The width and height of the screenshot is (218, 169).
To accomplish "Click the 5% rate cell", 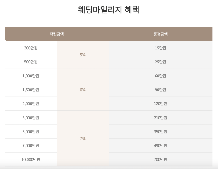I will click(82, 55).
